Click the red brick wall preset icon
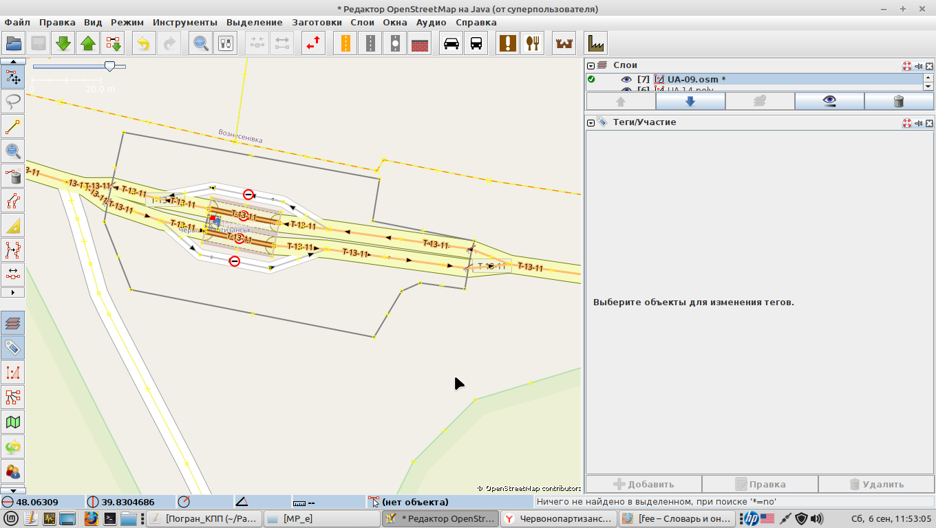 point(420,44)
